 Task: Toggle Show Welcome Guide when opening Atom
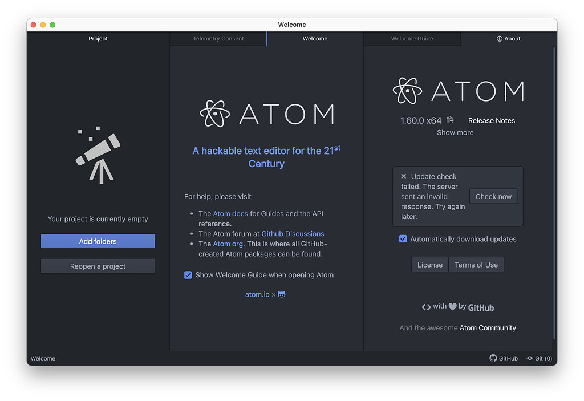pyautogui.click(x=188, y=275)
